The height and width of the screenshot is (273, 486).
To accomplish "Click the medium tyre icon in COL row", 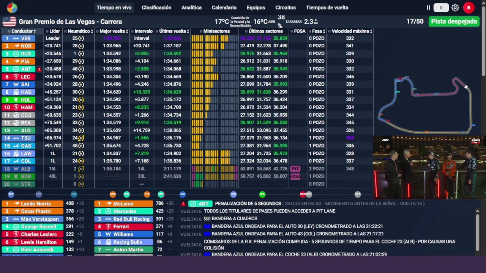I will [x=81, y=161].
